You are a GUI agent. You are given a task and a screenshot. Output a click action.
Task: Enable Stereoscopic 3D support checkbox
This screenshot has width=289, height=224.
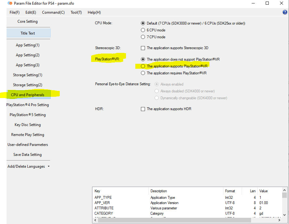click(x=143, y=48)
